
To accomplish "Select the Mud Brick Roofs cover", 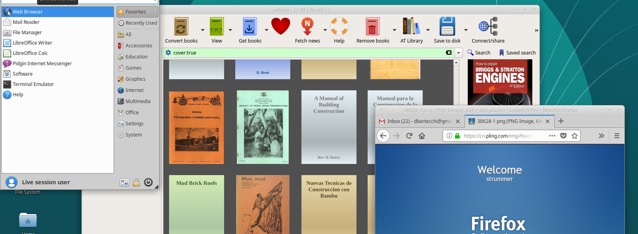I will click(x=197, y=205).
